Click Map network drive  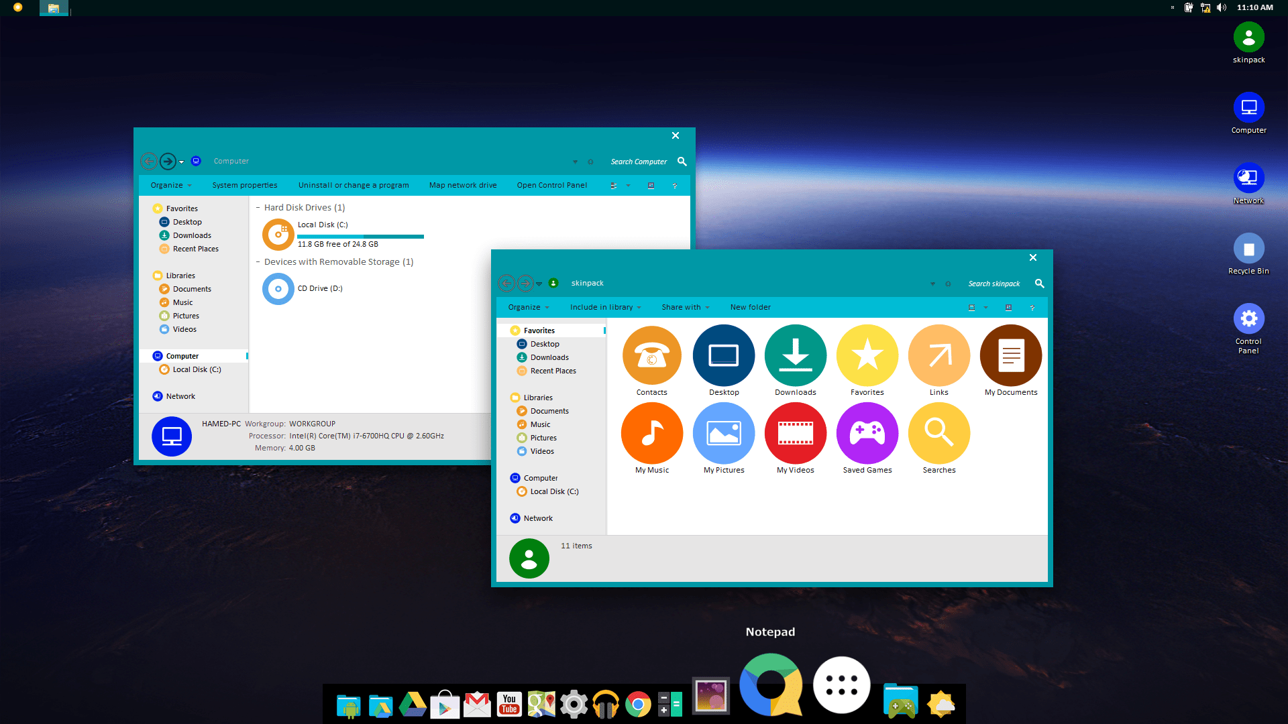coord(463,185)
